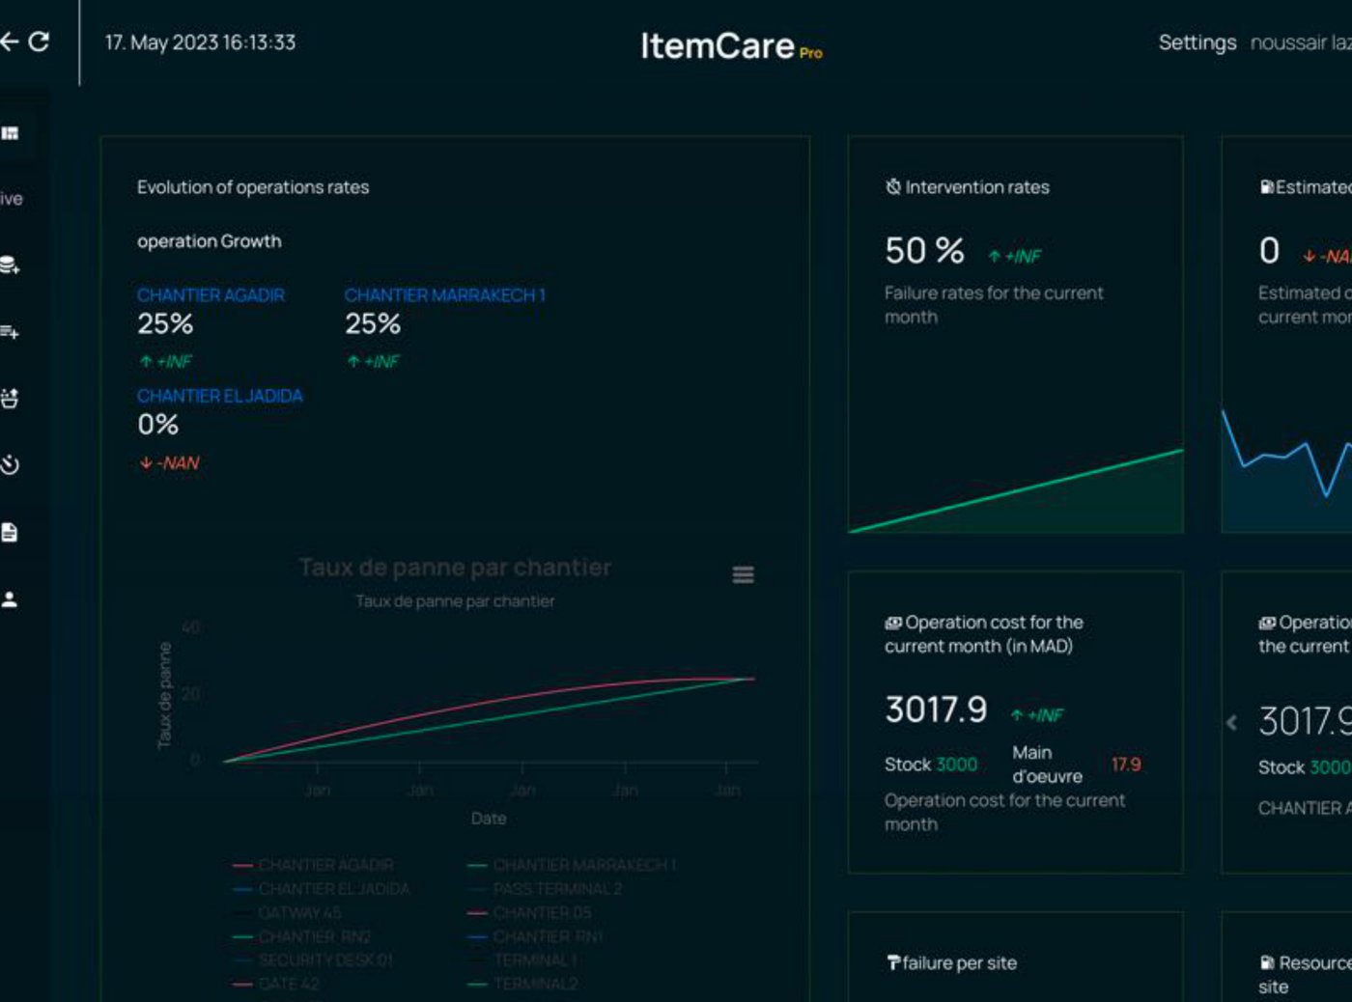Click the refresh icon in the header

coord(39,42)
